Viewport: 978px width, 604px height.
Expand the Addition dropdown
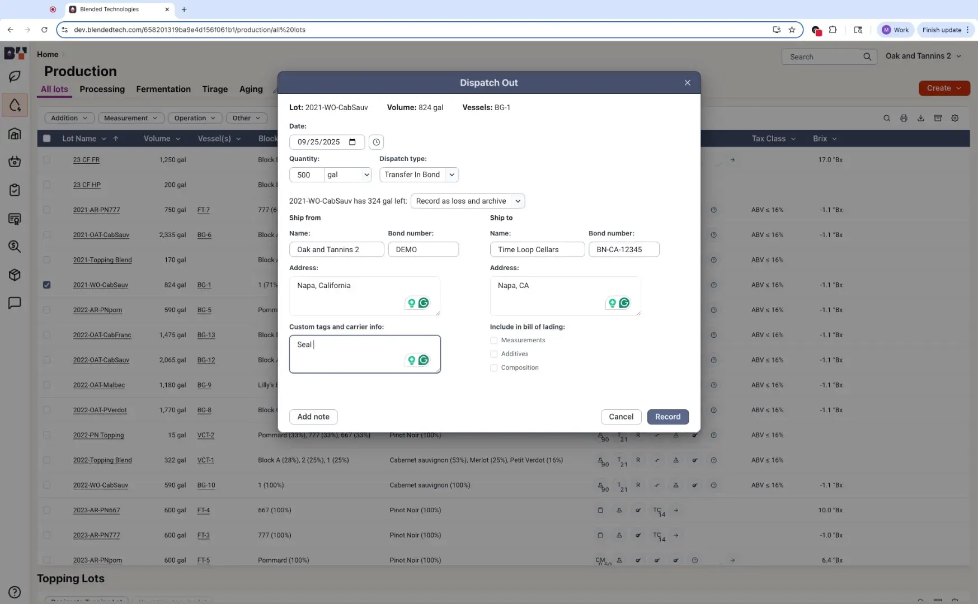[69, 118]
